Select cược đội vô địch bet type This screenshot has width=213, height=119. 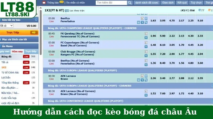tap(10, 103)
